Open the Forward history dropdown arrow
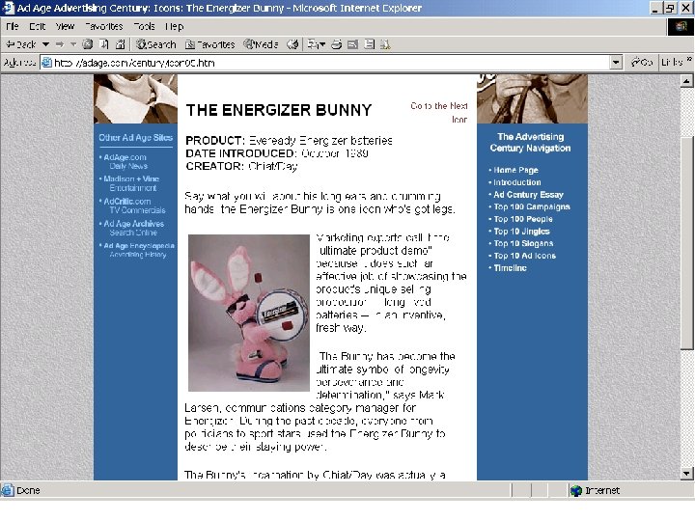This screenshot has width=695, height=521. 73,44
